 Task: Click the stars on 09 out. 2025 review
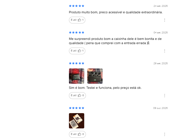coord(77,108)
